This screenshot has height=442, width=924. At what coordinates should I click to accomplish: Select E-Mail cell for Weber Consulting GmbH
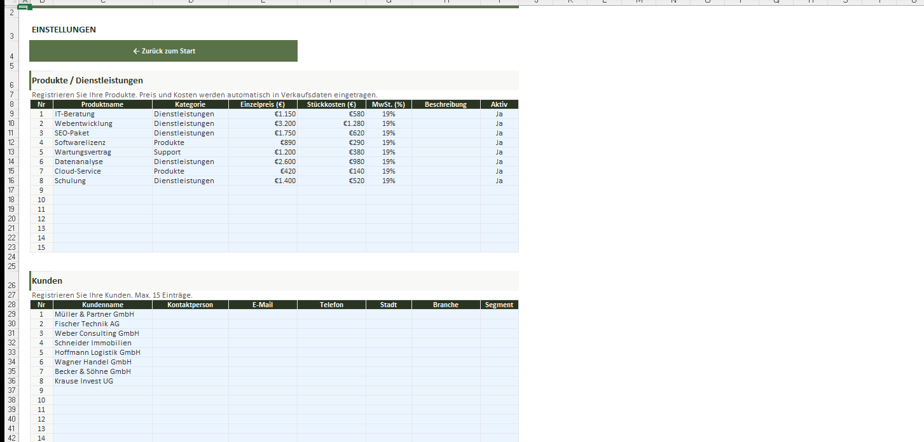263,333
